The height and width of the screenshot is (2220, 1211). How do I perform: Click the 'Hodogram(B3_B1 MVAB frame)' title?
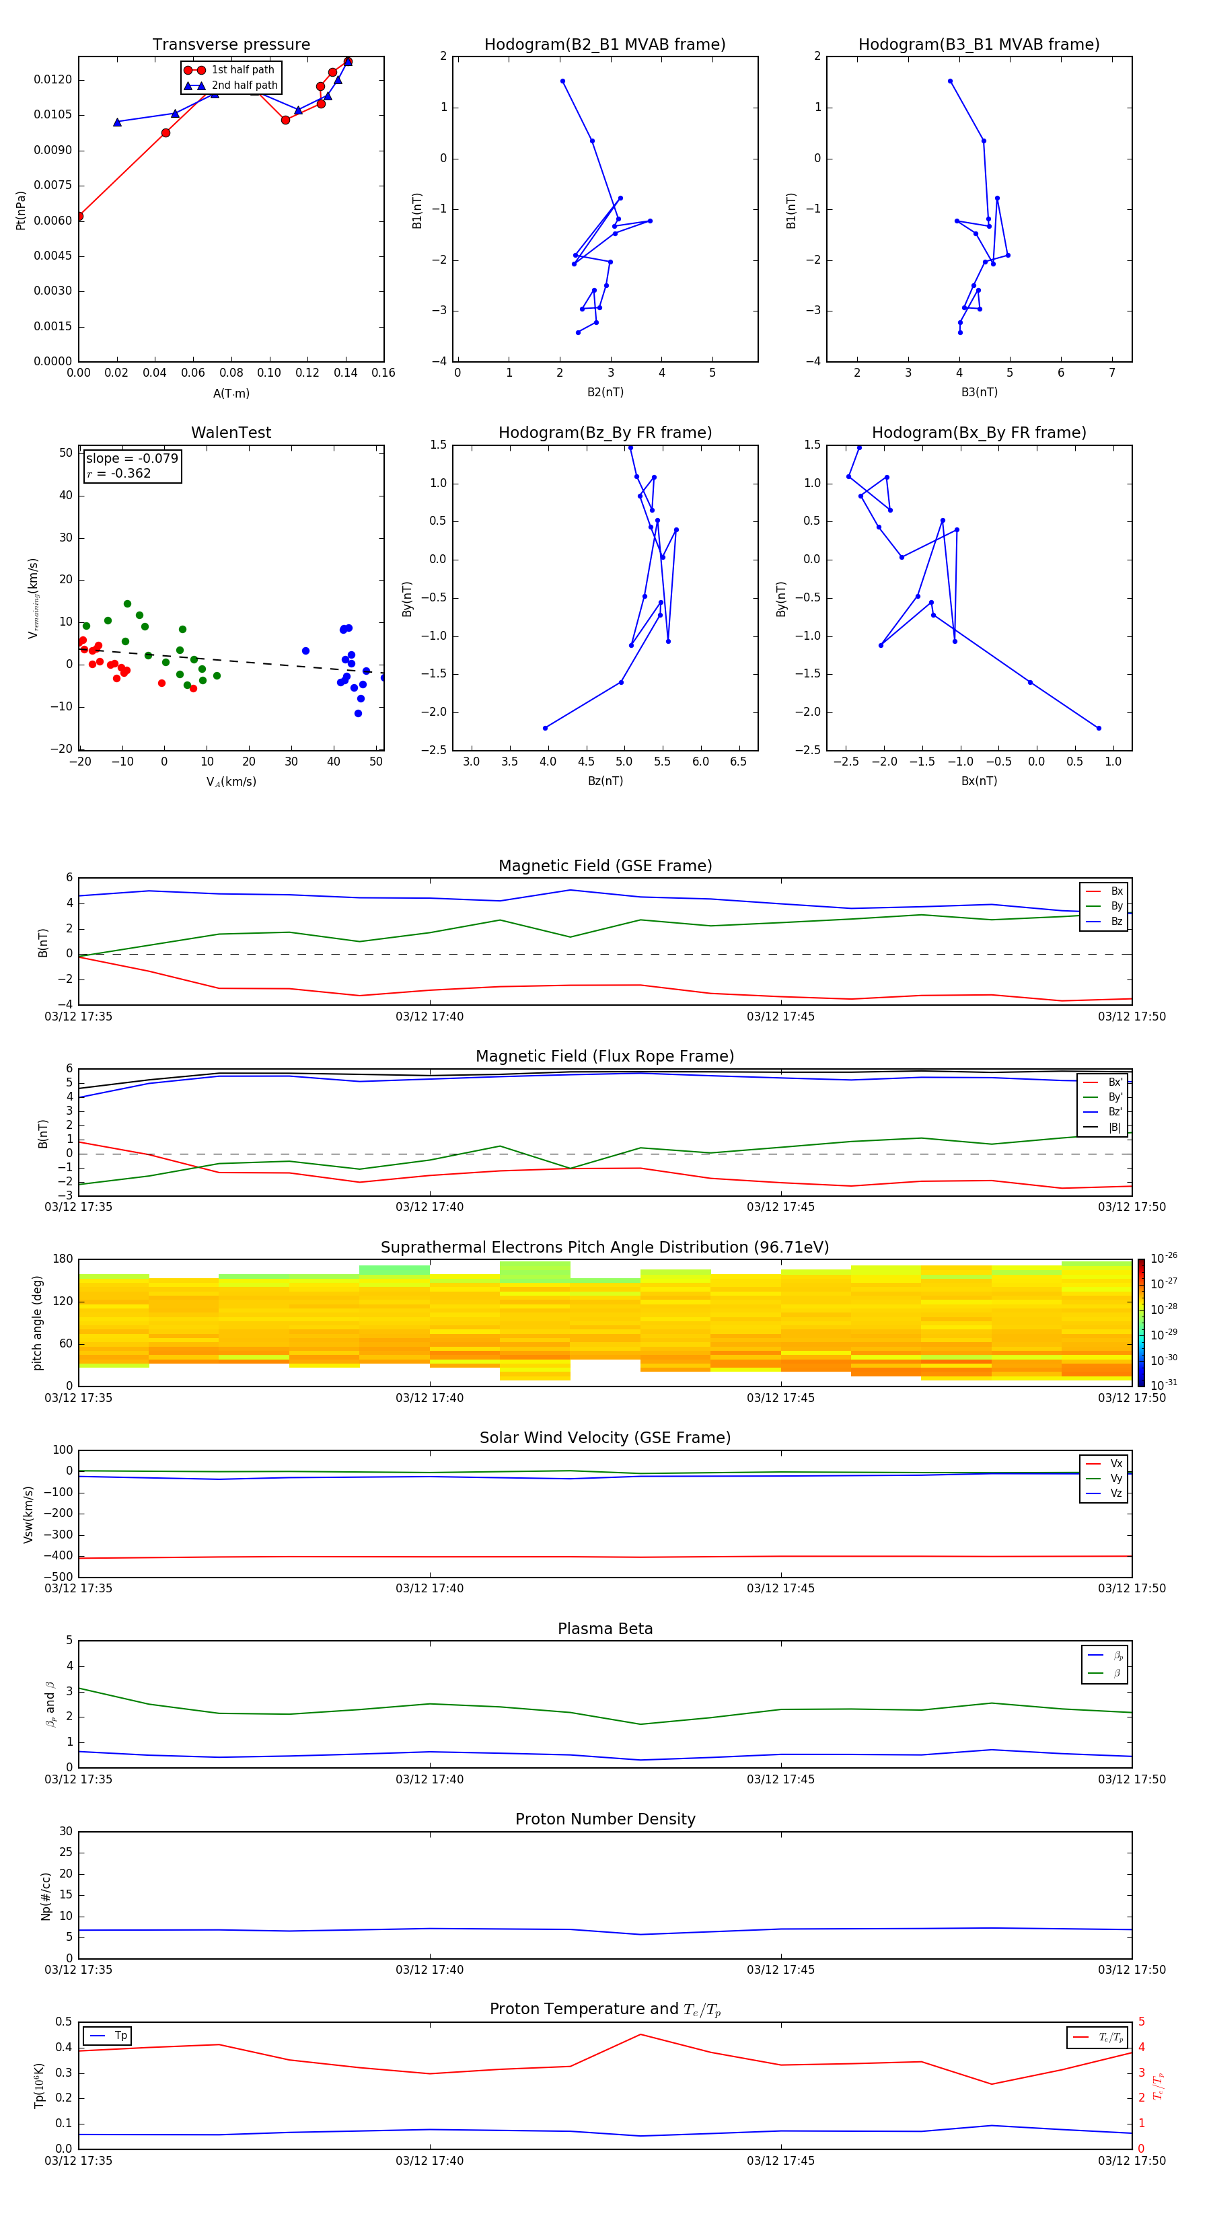pos(979,45)
